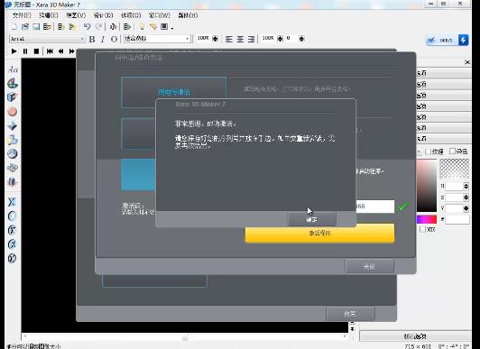Stop the animation playback
The width and height of the screenshot is (480, 349).
click(x=36, y=51)
